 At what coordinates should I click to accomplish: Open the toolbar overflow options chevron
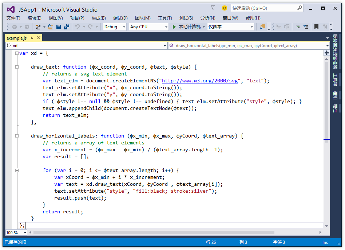(x=331, y=27)
